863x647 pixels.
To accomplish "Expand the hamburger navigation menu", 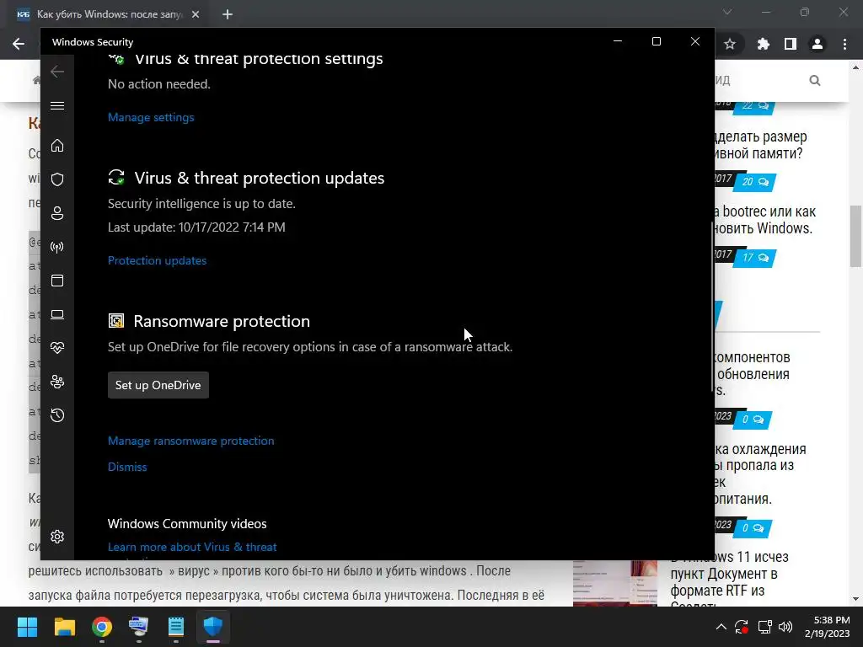I will [57, 105].
